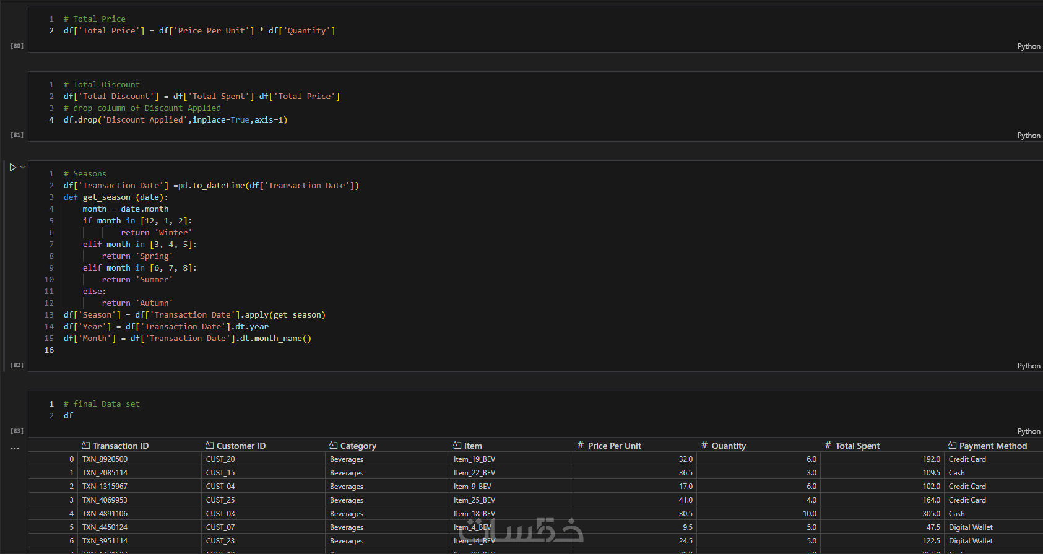Click the text type icon beside Category
The width and height of the screenshot is (1043, 554).
click(334, 445)
